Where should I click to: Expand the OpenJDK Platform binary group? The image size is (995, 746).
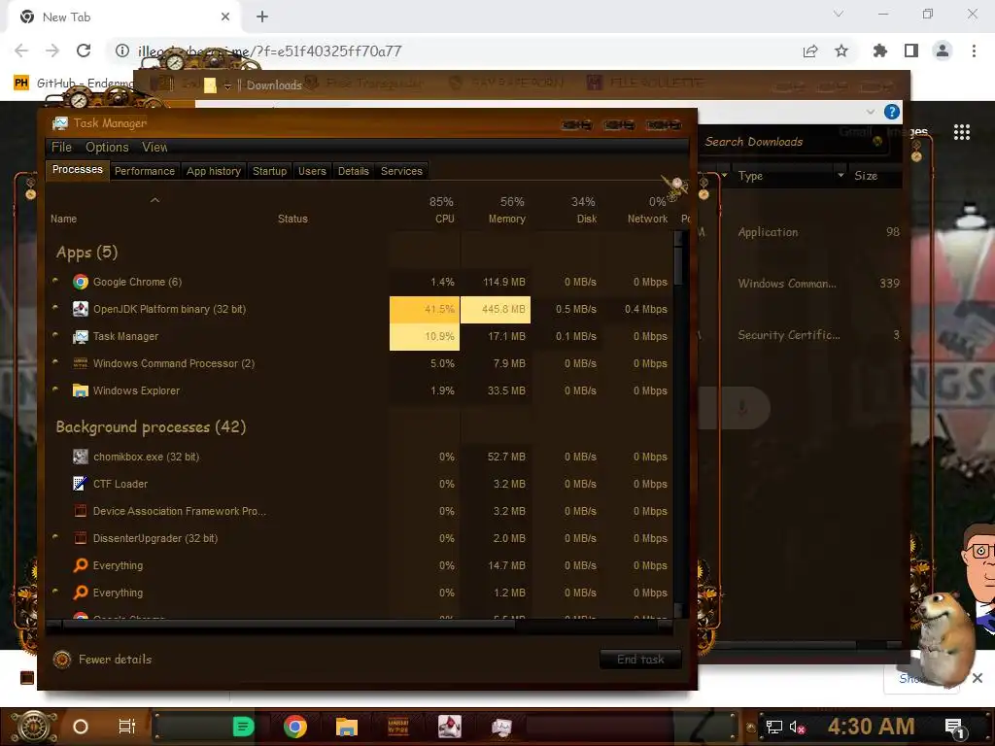55,307
